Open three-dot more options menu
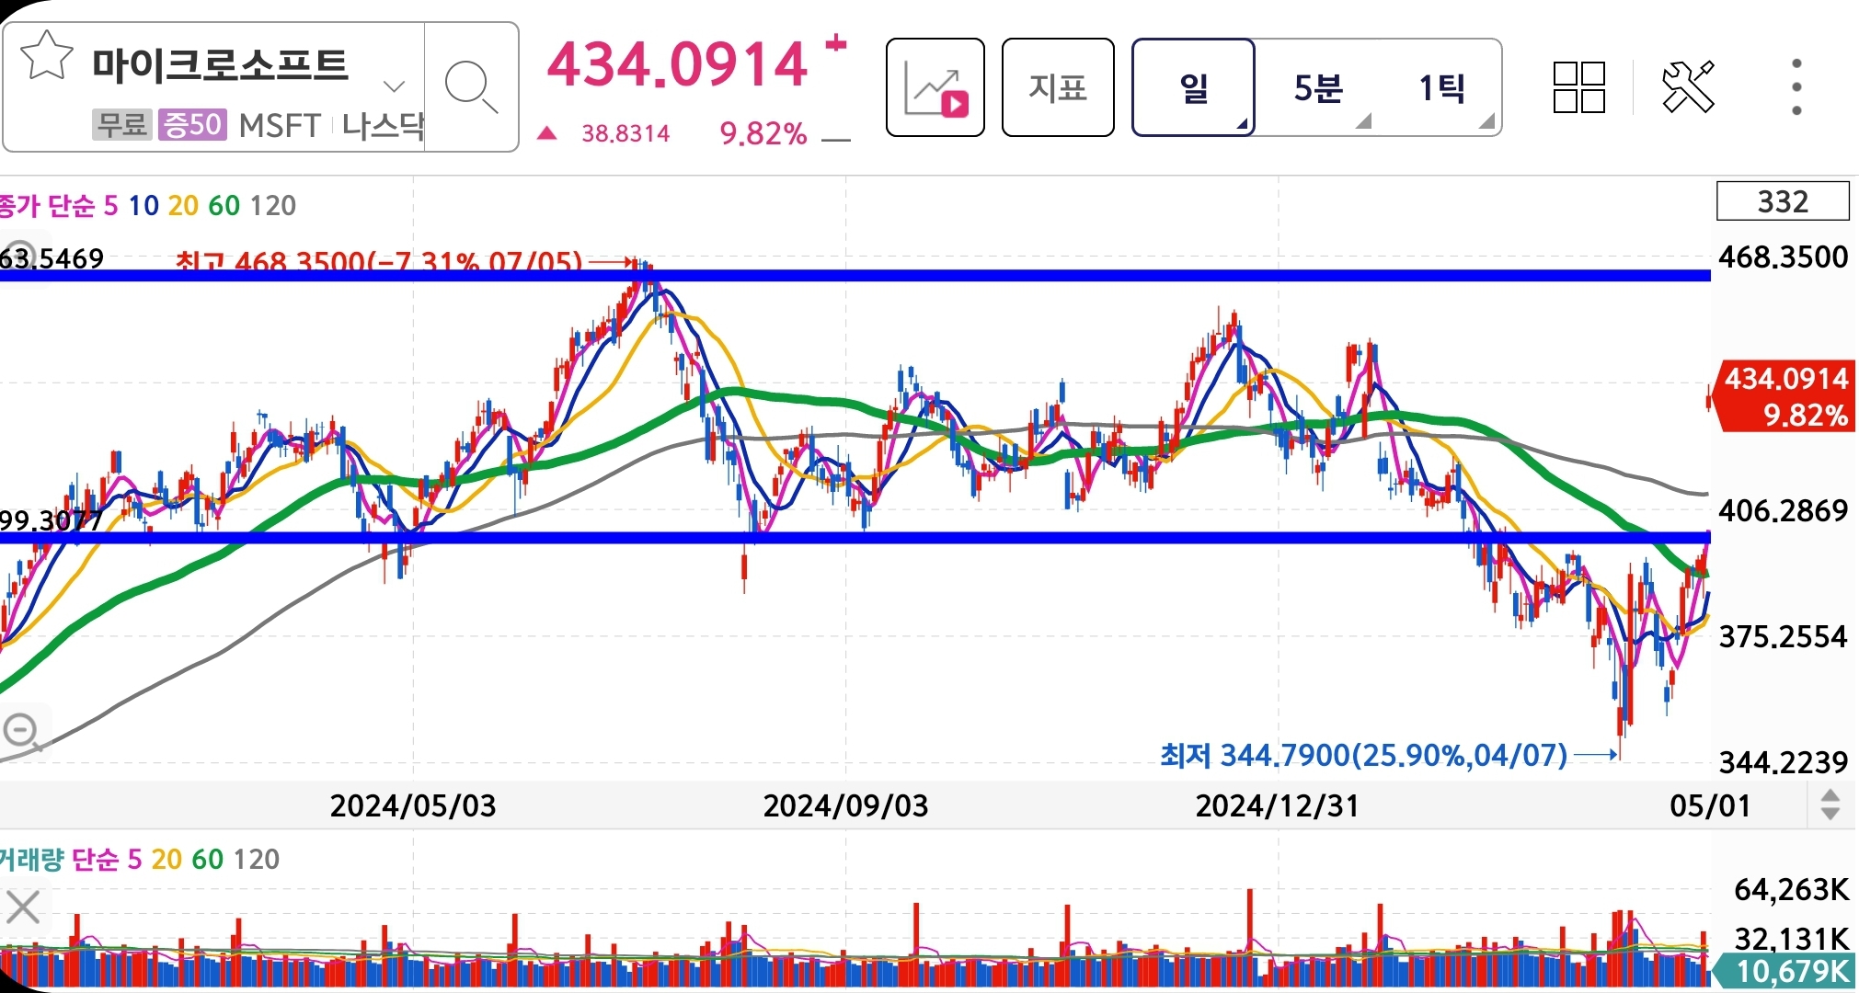This screenshot has width=1859, height=993. pos(1796,88)
